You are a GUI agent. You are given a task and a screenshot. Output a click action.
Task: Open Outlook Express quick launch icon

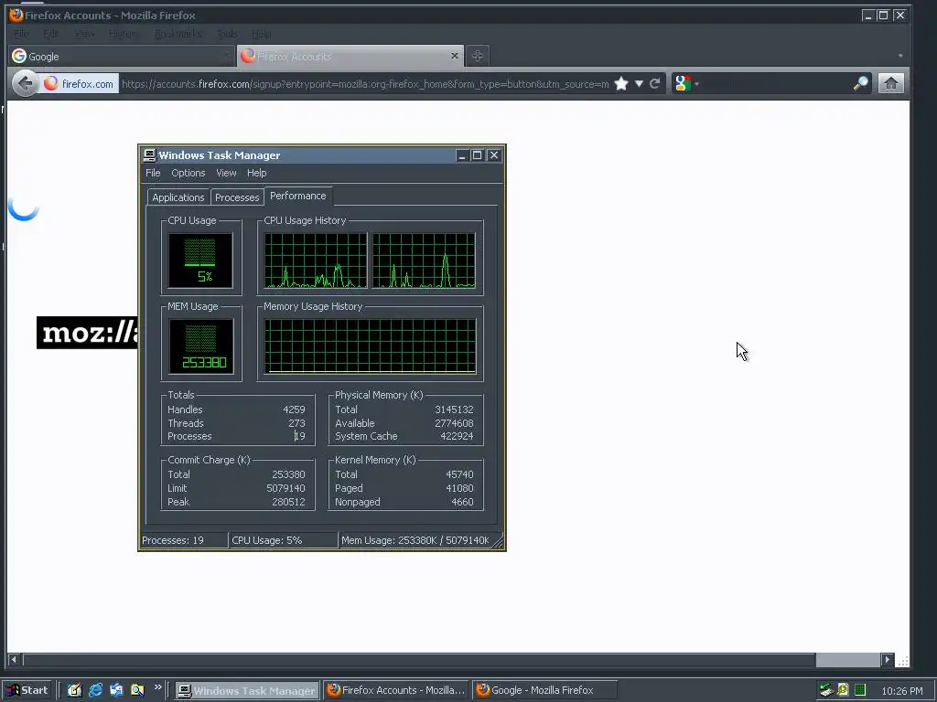pyautogui.click(x=116, y=690)
